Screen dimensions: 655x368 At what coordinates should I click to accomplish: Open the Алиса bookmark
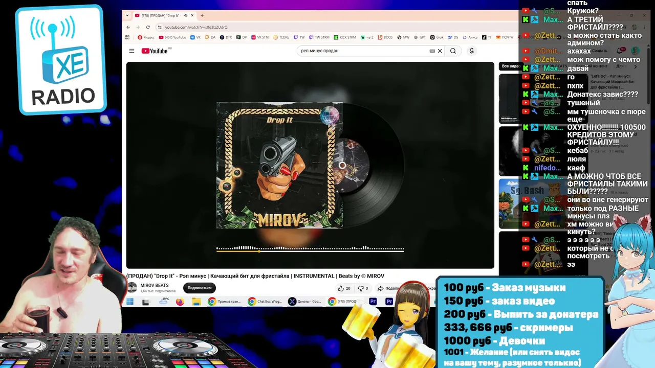(x=470, y=37)
